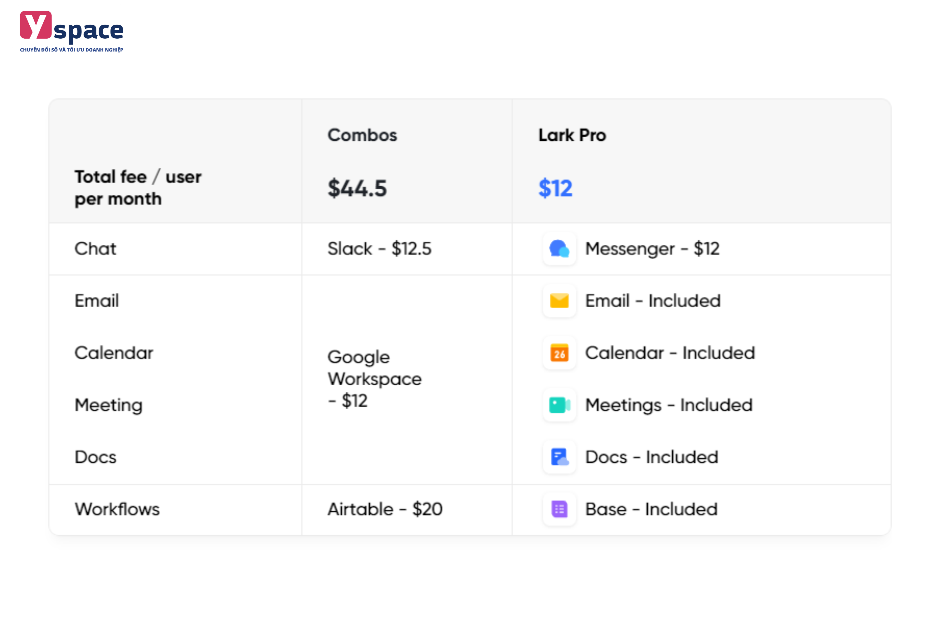Viewport: 936px width, 624px height.
Task: Click 'Calendar - Included' text
Action: [x=670, y=353]
